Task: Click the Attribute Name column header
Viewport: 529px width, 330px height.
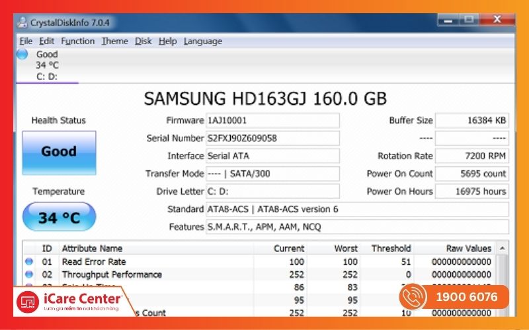Action: point(156,249)
